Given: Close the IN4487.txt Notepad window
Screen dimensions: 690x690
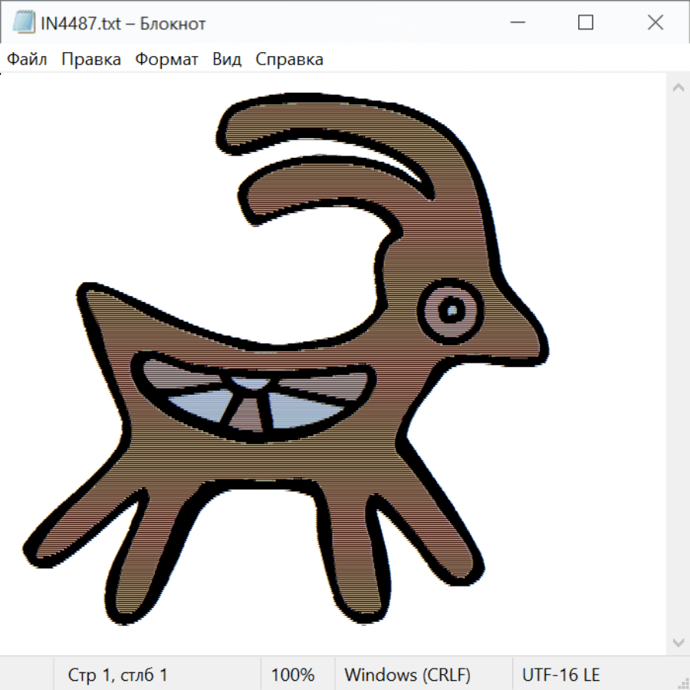Looking at the screenshot, I should click(x=655, y=23).
